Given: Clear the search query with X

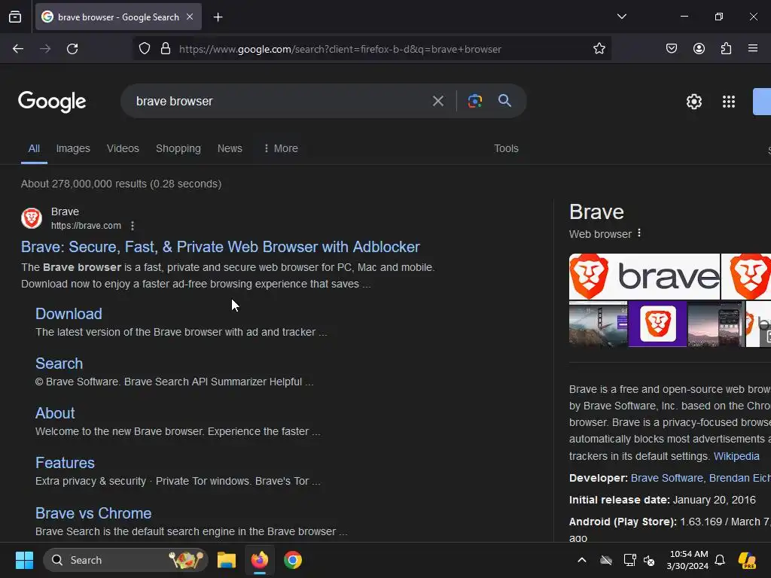Looking at the screenshot, I should click(437, 102).
